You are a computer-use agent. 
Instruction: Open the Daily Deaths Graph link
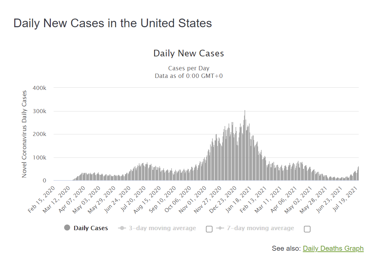333,248
